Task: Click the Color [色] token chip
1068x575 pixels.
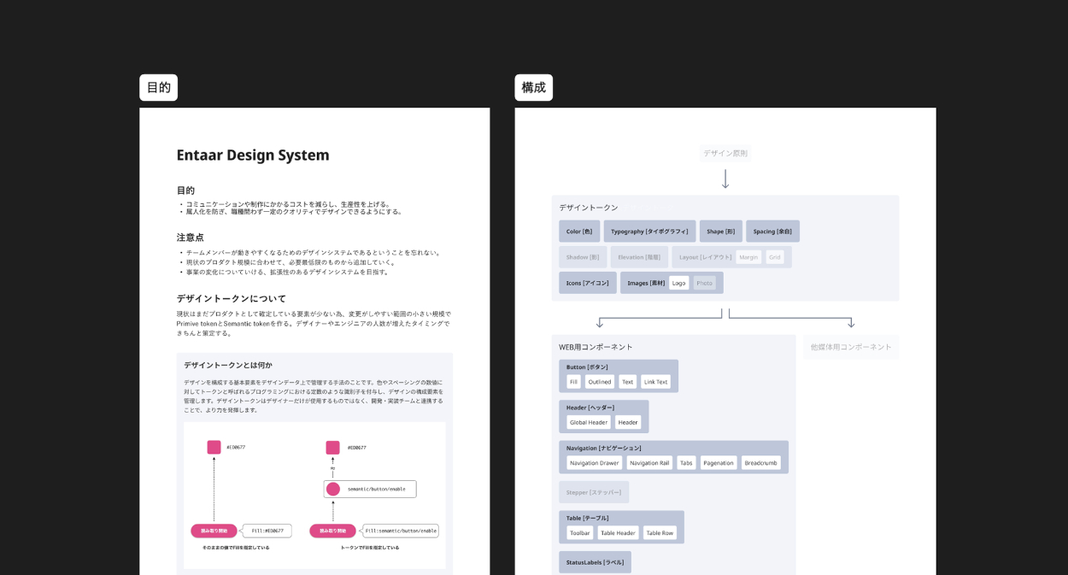Action: click(x=578, y=232)
